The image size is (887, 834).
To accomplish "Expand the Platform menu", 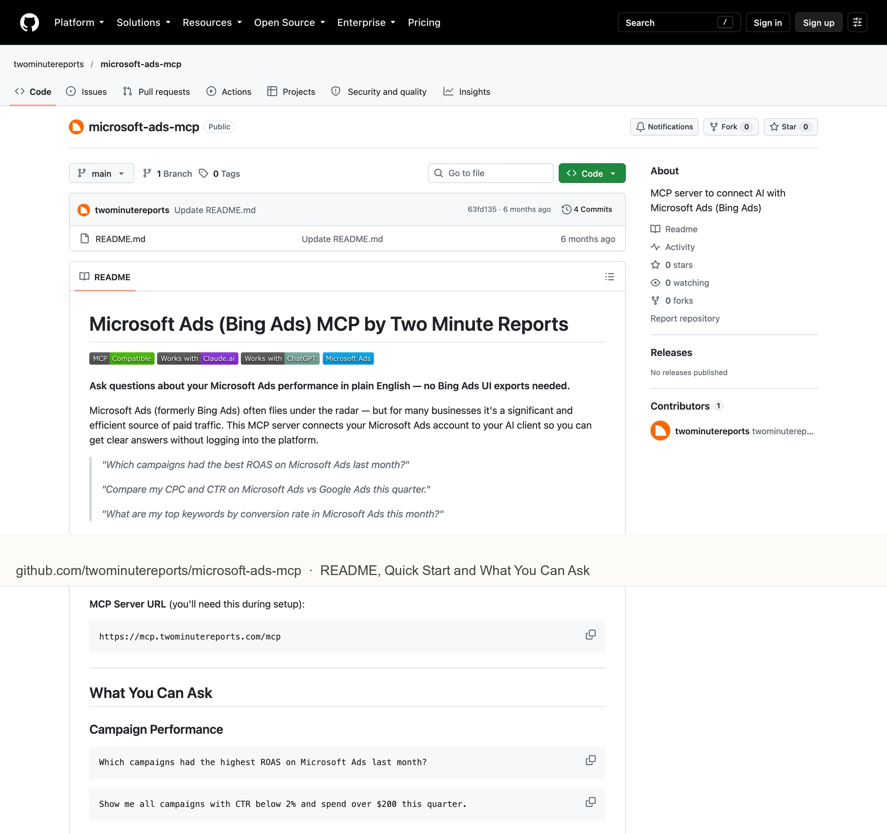I will pos(79,22).
